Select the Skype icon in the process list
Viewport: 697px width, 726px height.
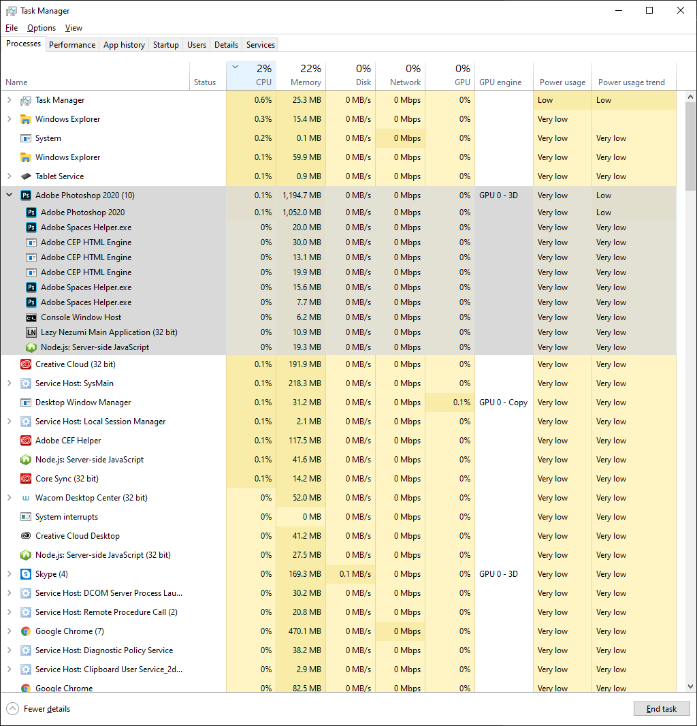click(26, 574)
